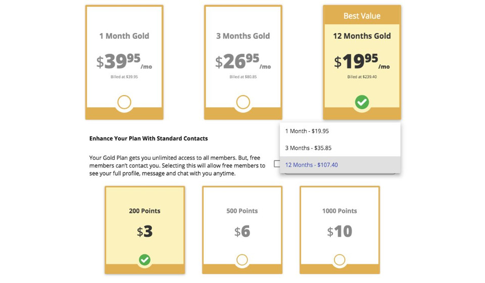The width and height of the screenshot is (485, 283).
Task: Click the $39.95/mo price
Action: pyautogui.click(x=124, y=62)
